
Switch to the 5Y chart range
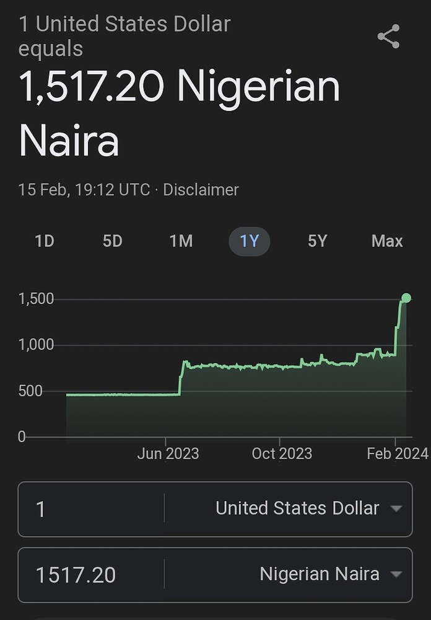(x=317, y=241)
